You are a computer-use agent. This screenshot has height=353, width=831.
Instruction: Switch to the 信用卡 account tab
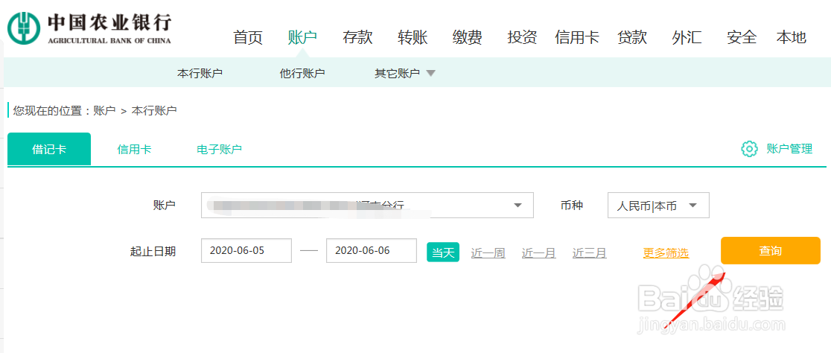[134, 150]
